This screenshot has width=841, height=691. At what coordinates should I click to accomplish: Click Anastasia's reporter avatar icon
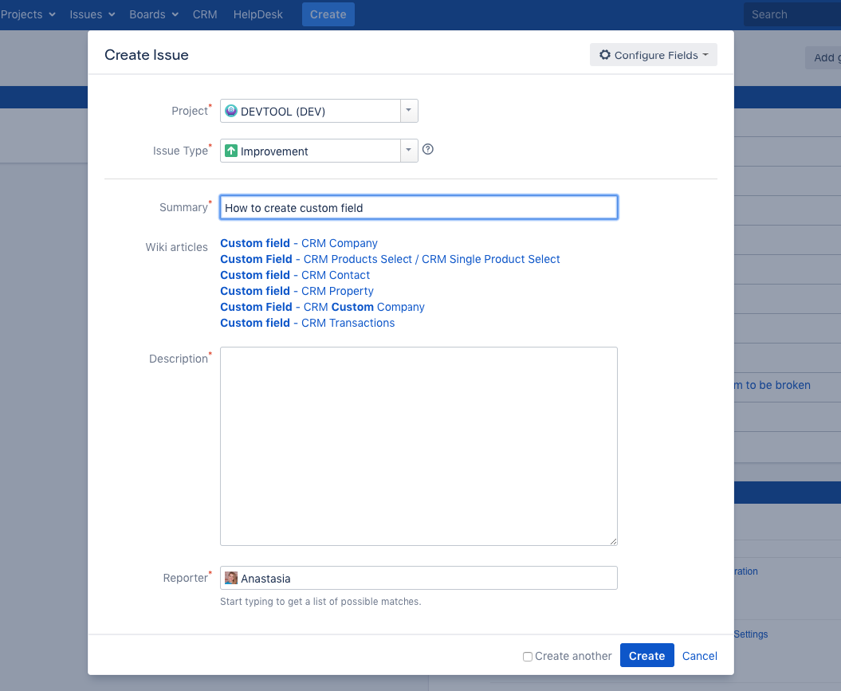tap(231, 578)
